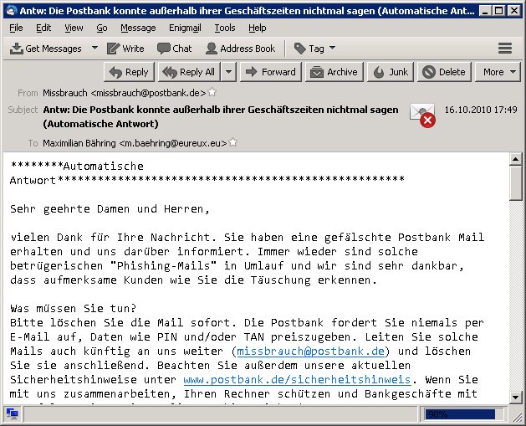Screen dimensions: 526x426
Task: Delete this message
Action: pyautogui.click(x=444, y=72)
